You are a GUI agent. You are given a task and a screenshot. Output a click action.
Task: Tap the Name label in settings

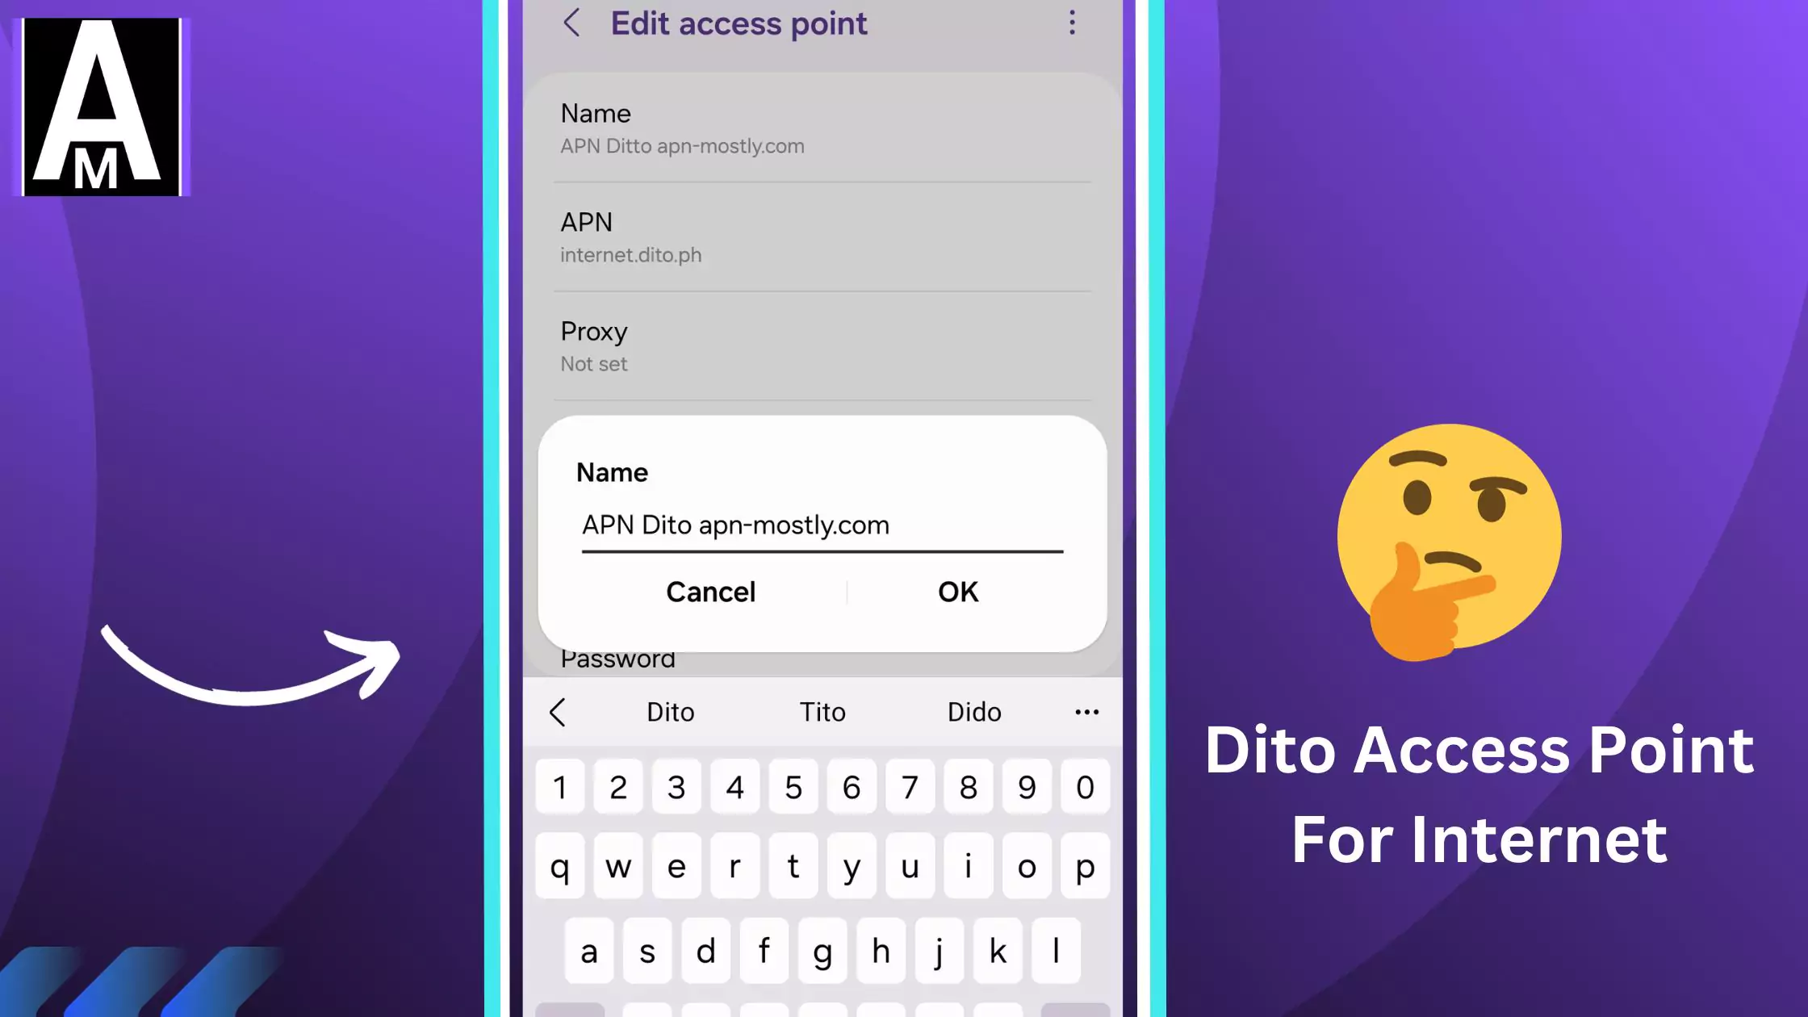(596, 113)
